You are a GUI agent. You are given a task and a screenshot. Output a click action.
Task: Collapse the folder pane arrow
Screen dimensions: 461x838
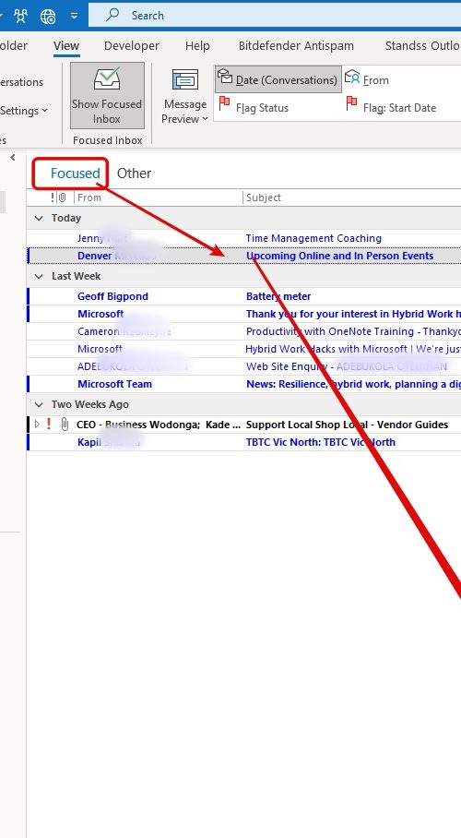point(13,157)
